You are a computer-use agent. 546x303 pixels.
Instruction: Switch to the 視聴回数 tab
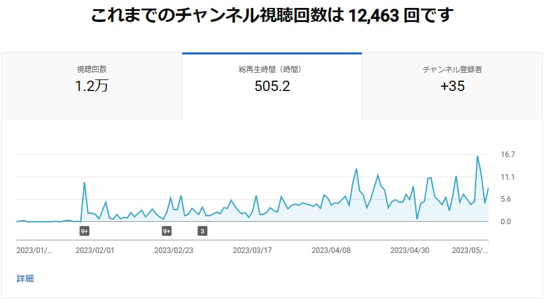click(92, 86)
